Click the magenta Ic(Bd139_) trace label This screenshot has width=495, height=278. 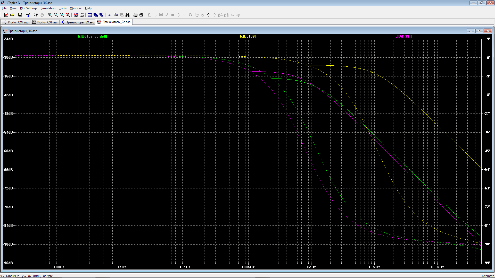click(x=403, y=36)
